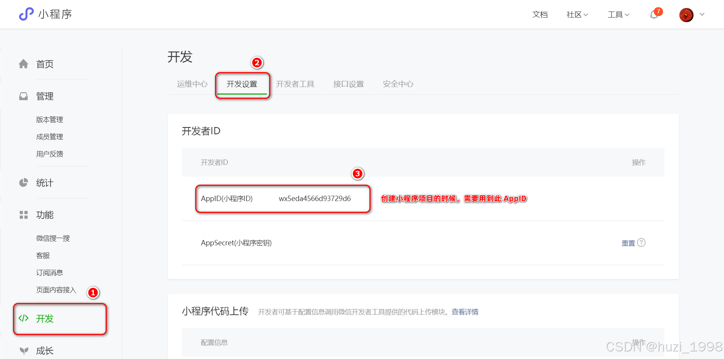Open 成员管理 in sidebar
The image size is (724, 359).
pyautogui.click(x=50, y=137)
